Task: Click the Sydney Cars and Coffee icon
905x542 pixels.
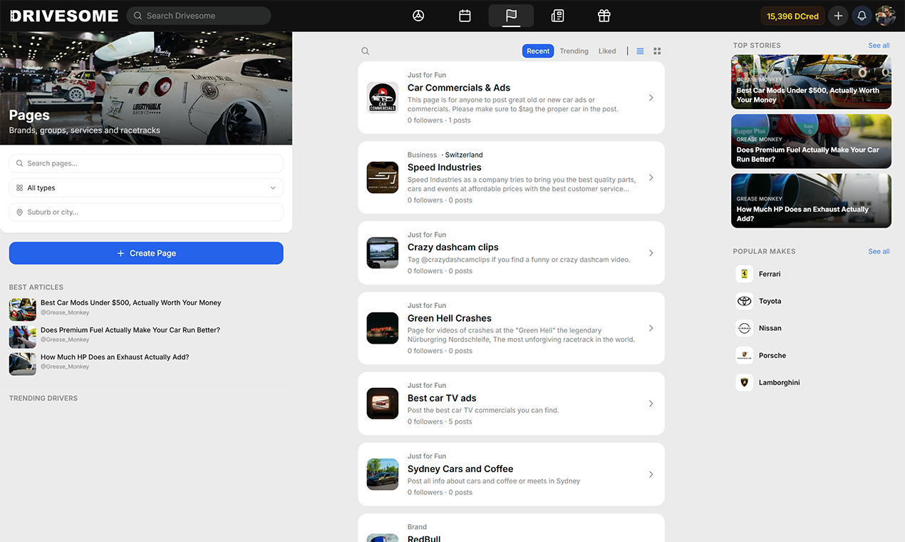Action: click(x=382, y=474)
